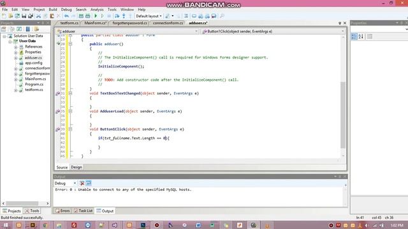Open the Task List panel tab
The width and height of the screenshot is (408, 229).
tap(84, 211)
